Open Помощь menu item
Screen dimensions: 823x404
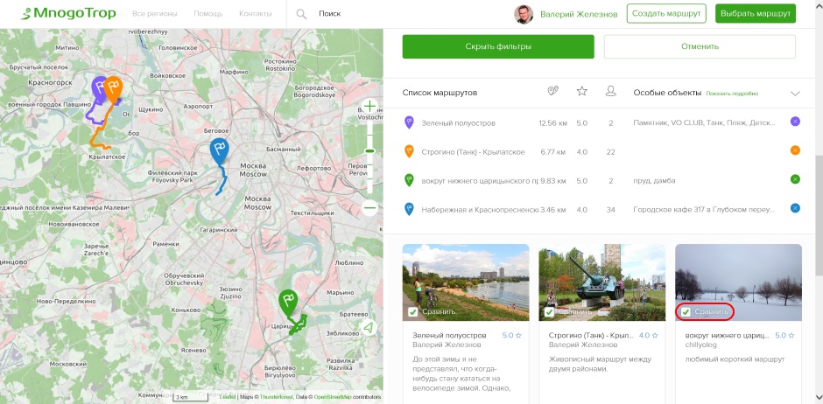coord(208,14)
